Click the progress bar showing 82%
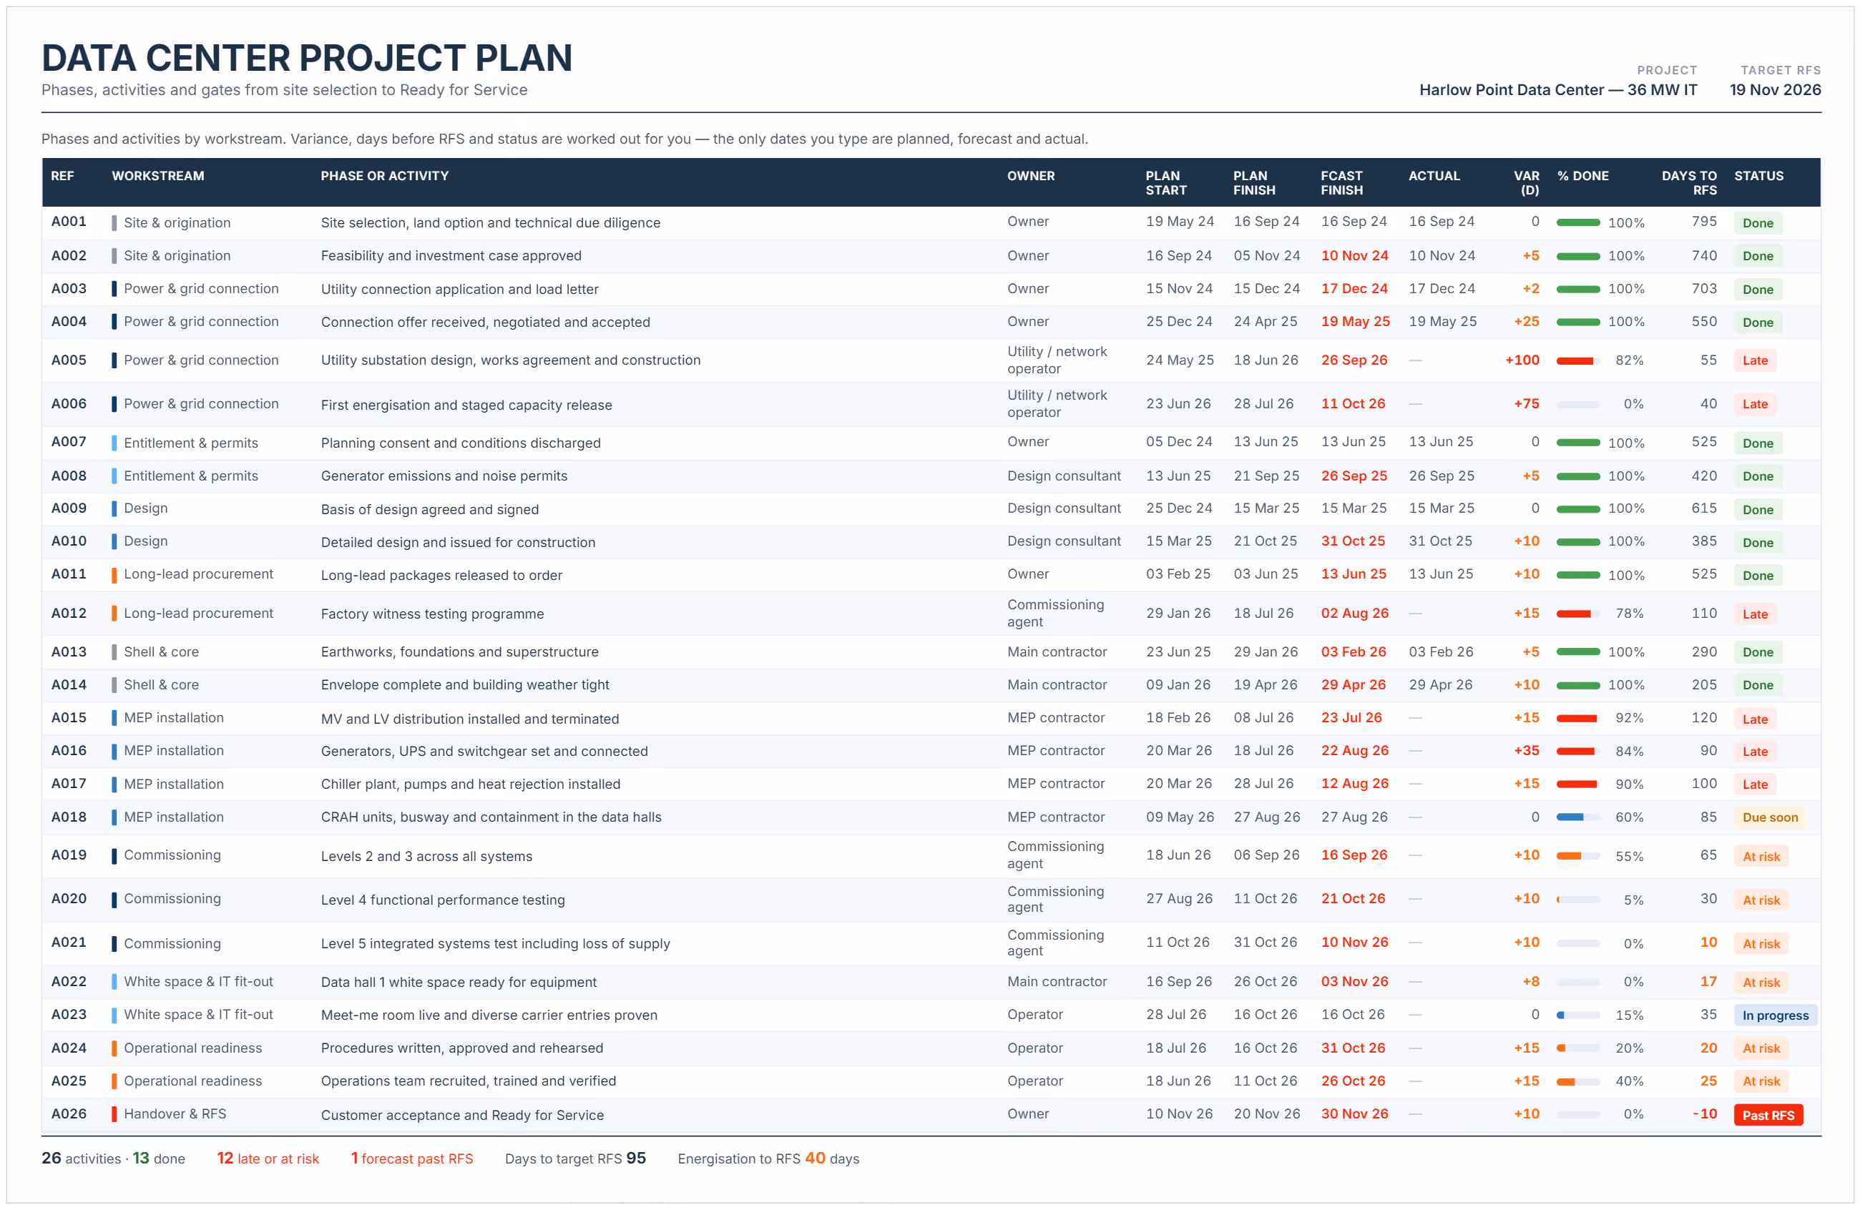Screen dimensions: 1860x1205 click(x=1578, y=360)
